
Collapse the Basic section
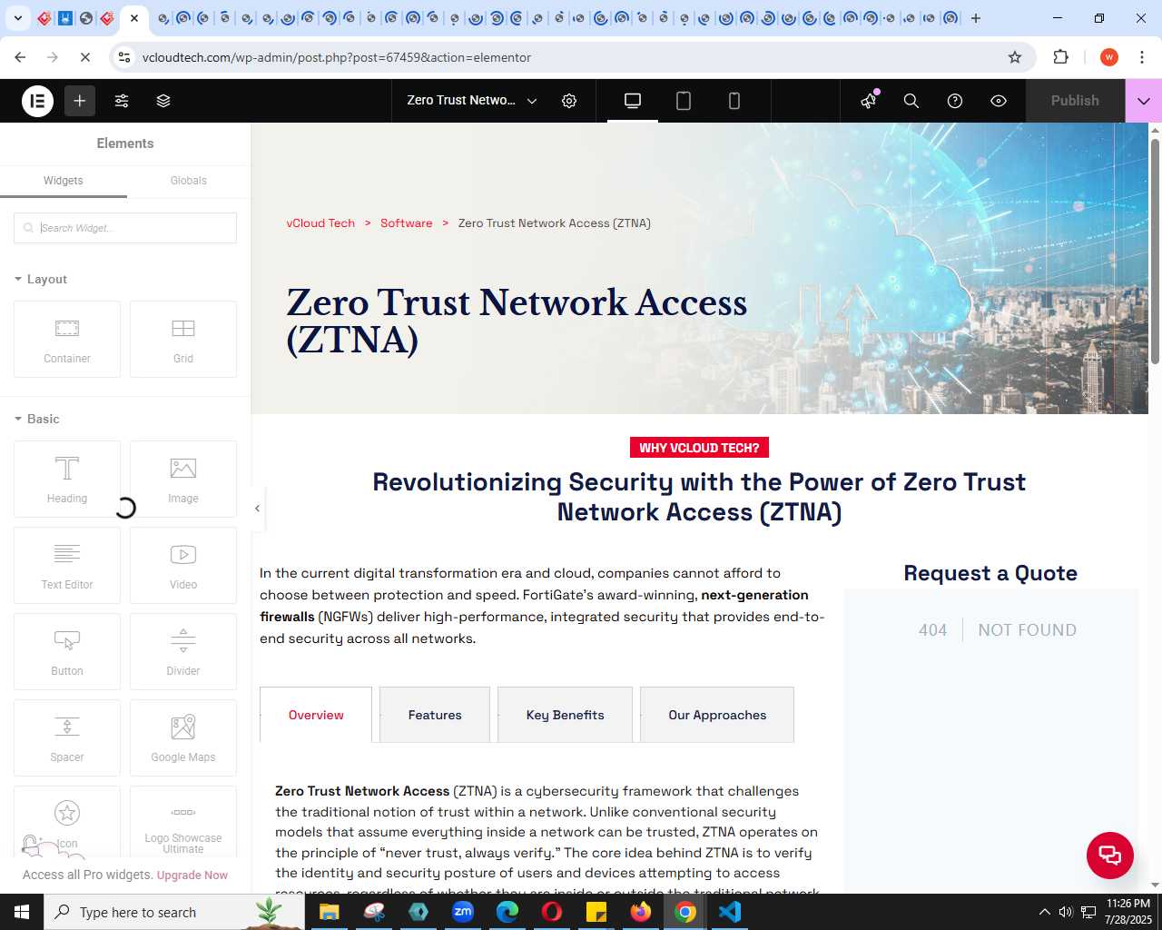[37, 419]
